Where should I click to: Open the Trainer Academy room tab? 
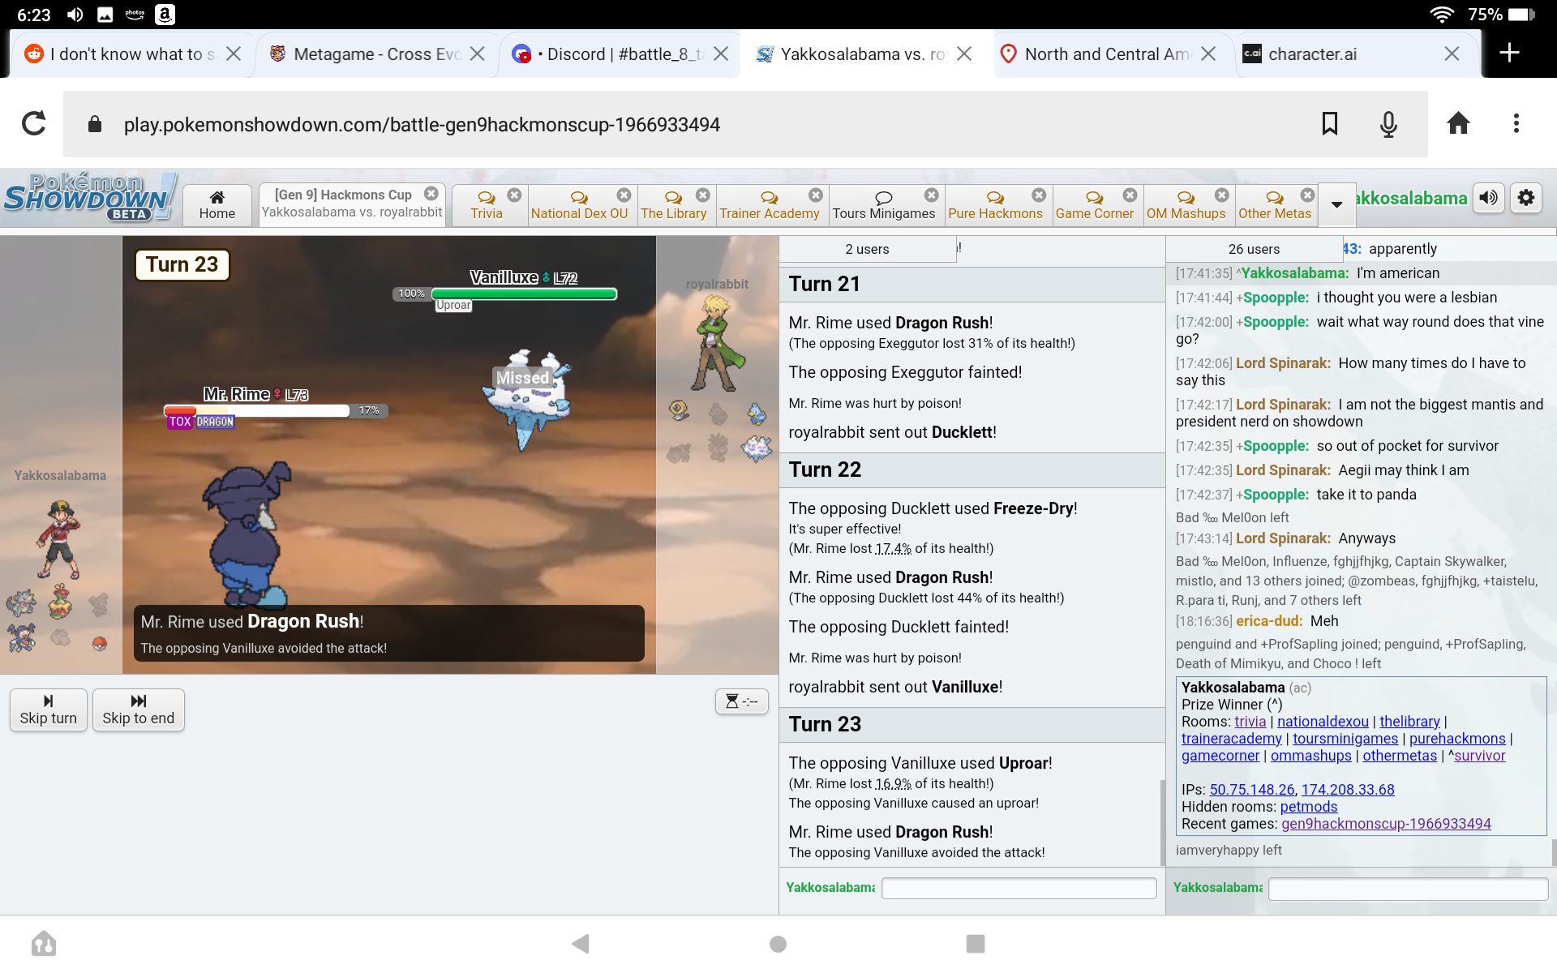coord(769,205)
